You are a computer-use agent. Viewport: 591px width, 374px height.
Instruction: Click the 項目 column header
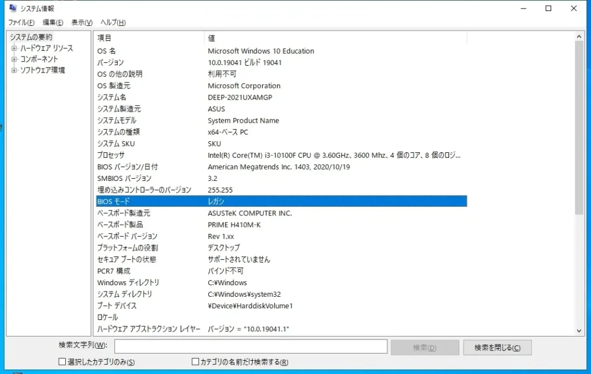[x=104, y=37]
